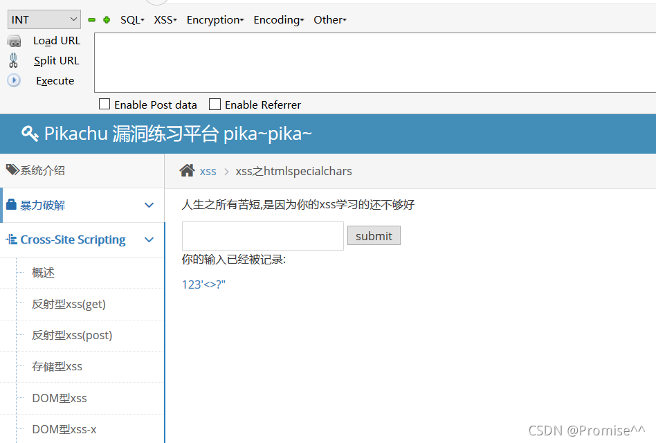
Task: Expand the 暴力破解 chevron
Action: [x=149, y=205]
